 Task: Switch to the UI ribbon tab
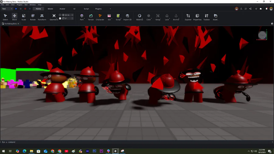pos(74,9)
